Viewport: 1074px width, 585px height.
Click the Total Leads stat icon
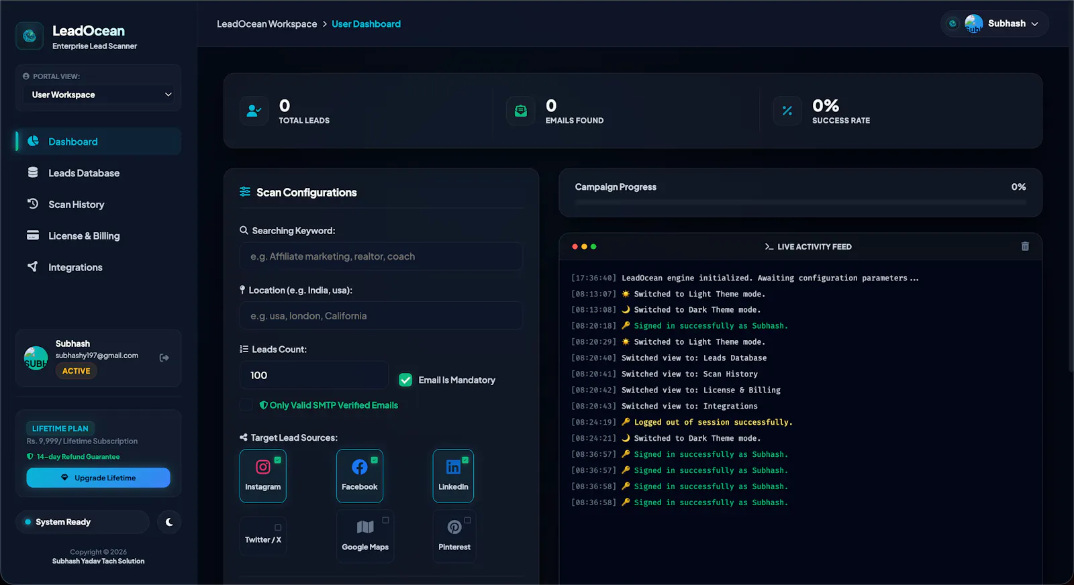click(x=254, y=111)
